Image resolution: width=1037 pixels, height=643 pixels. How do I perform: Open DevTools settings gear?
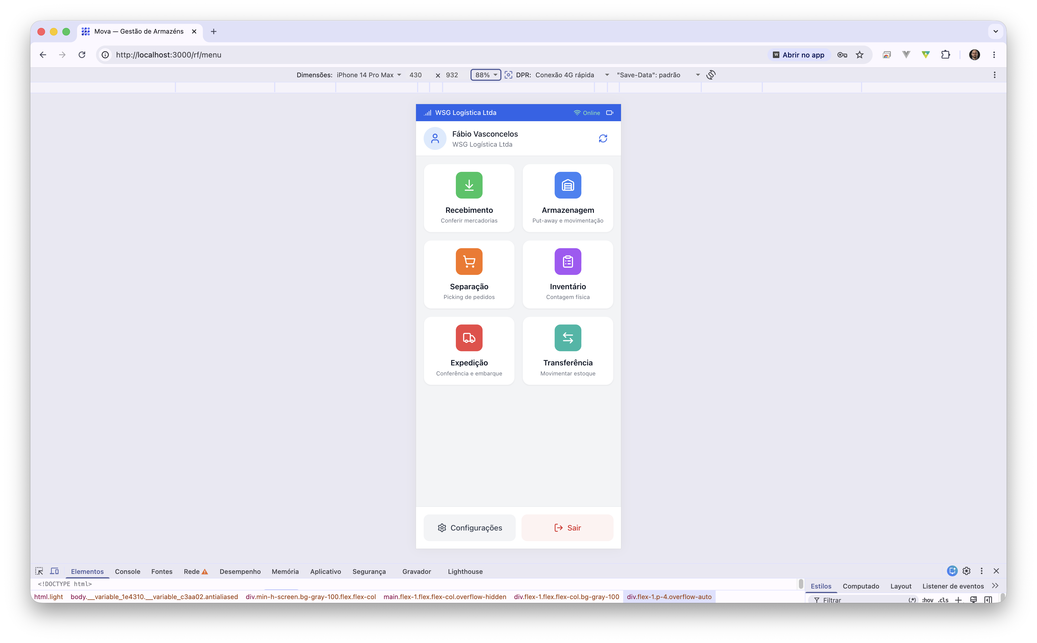(x=966, y=571)
